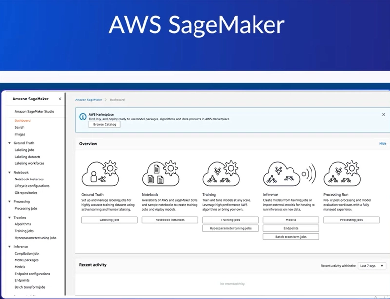Open Training jobs in the sidebar
390x299 pixels.
click(24, 231)
